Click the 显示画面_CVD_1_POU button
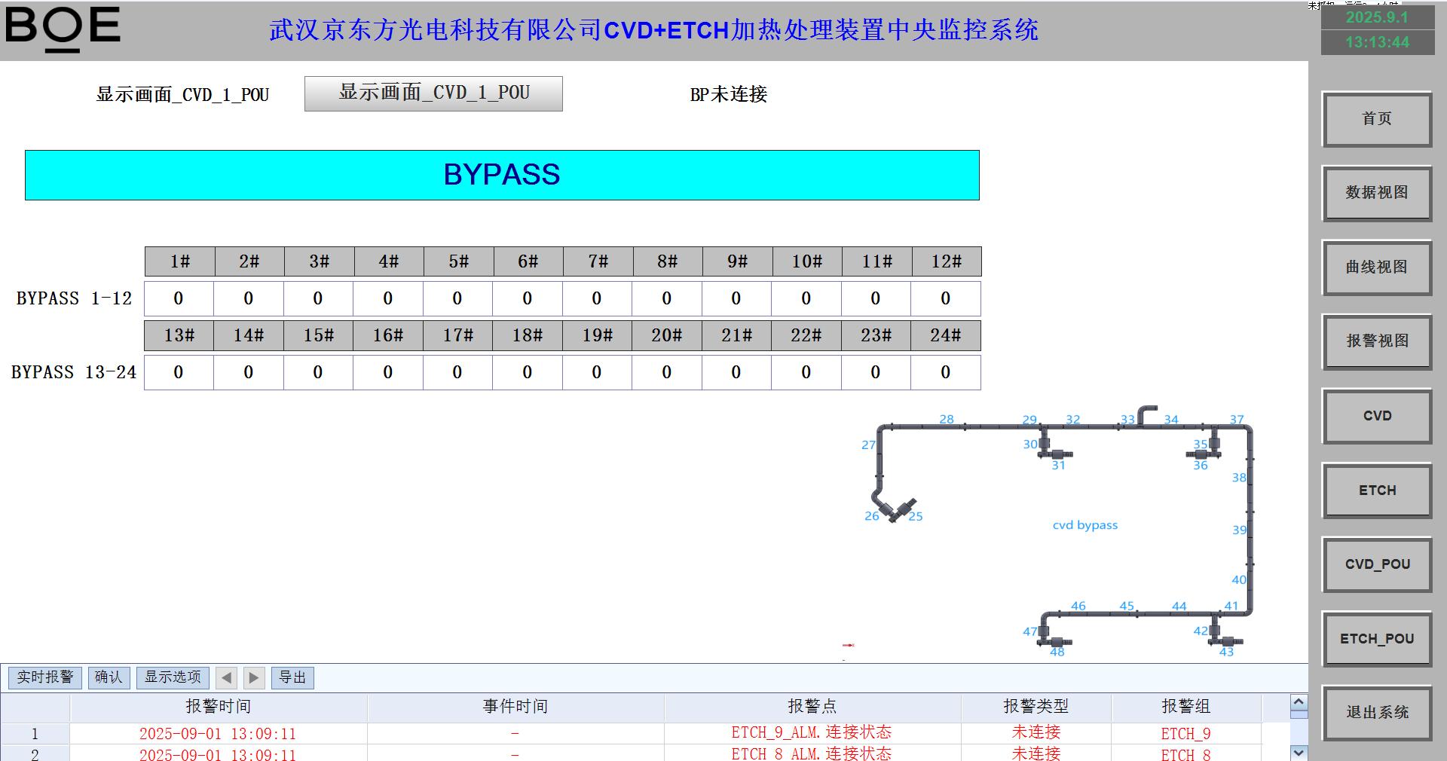This screenshot has height=761, width=1447. coord(433,93)
